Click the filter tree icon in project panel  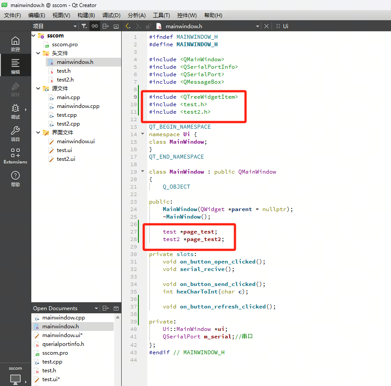point(84,26)
